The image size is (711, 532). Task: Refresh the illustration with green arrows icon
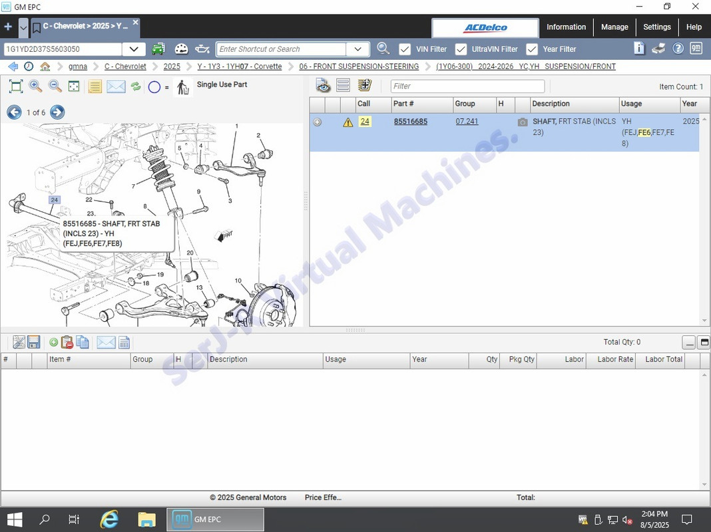click(136, 86)
